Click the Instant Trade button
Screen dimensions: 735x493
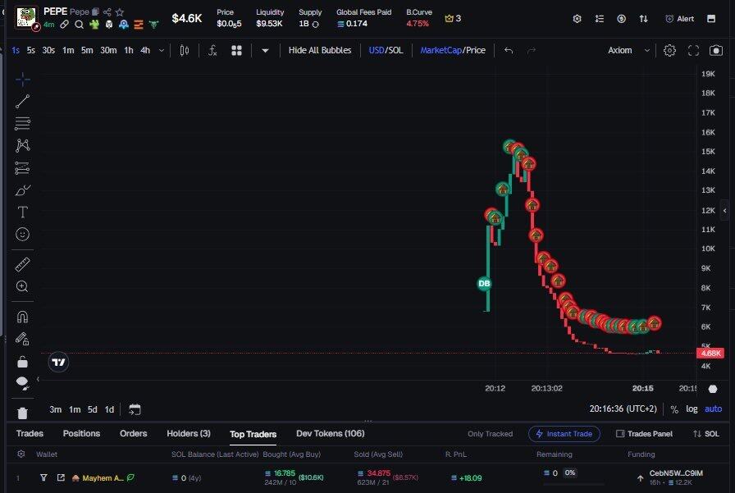564,434
